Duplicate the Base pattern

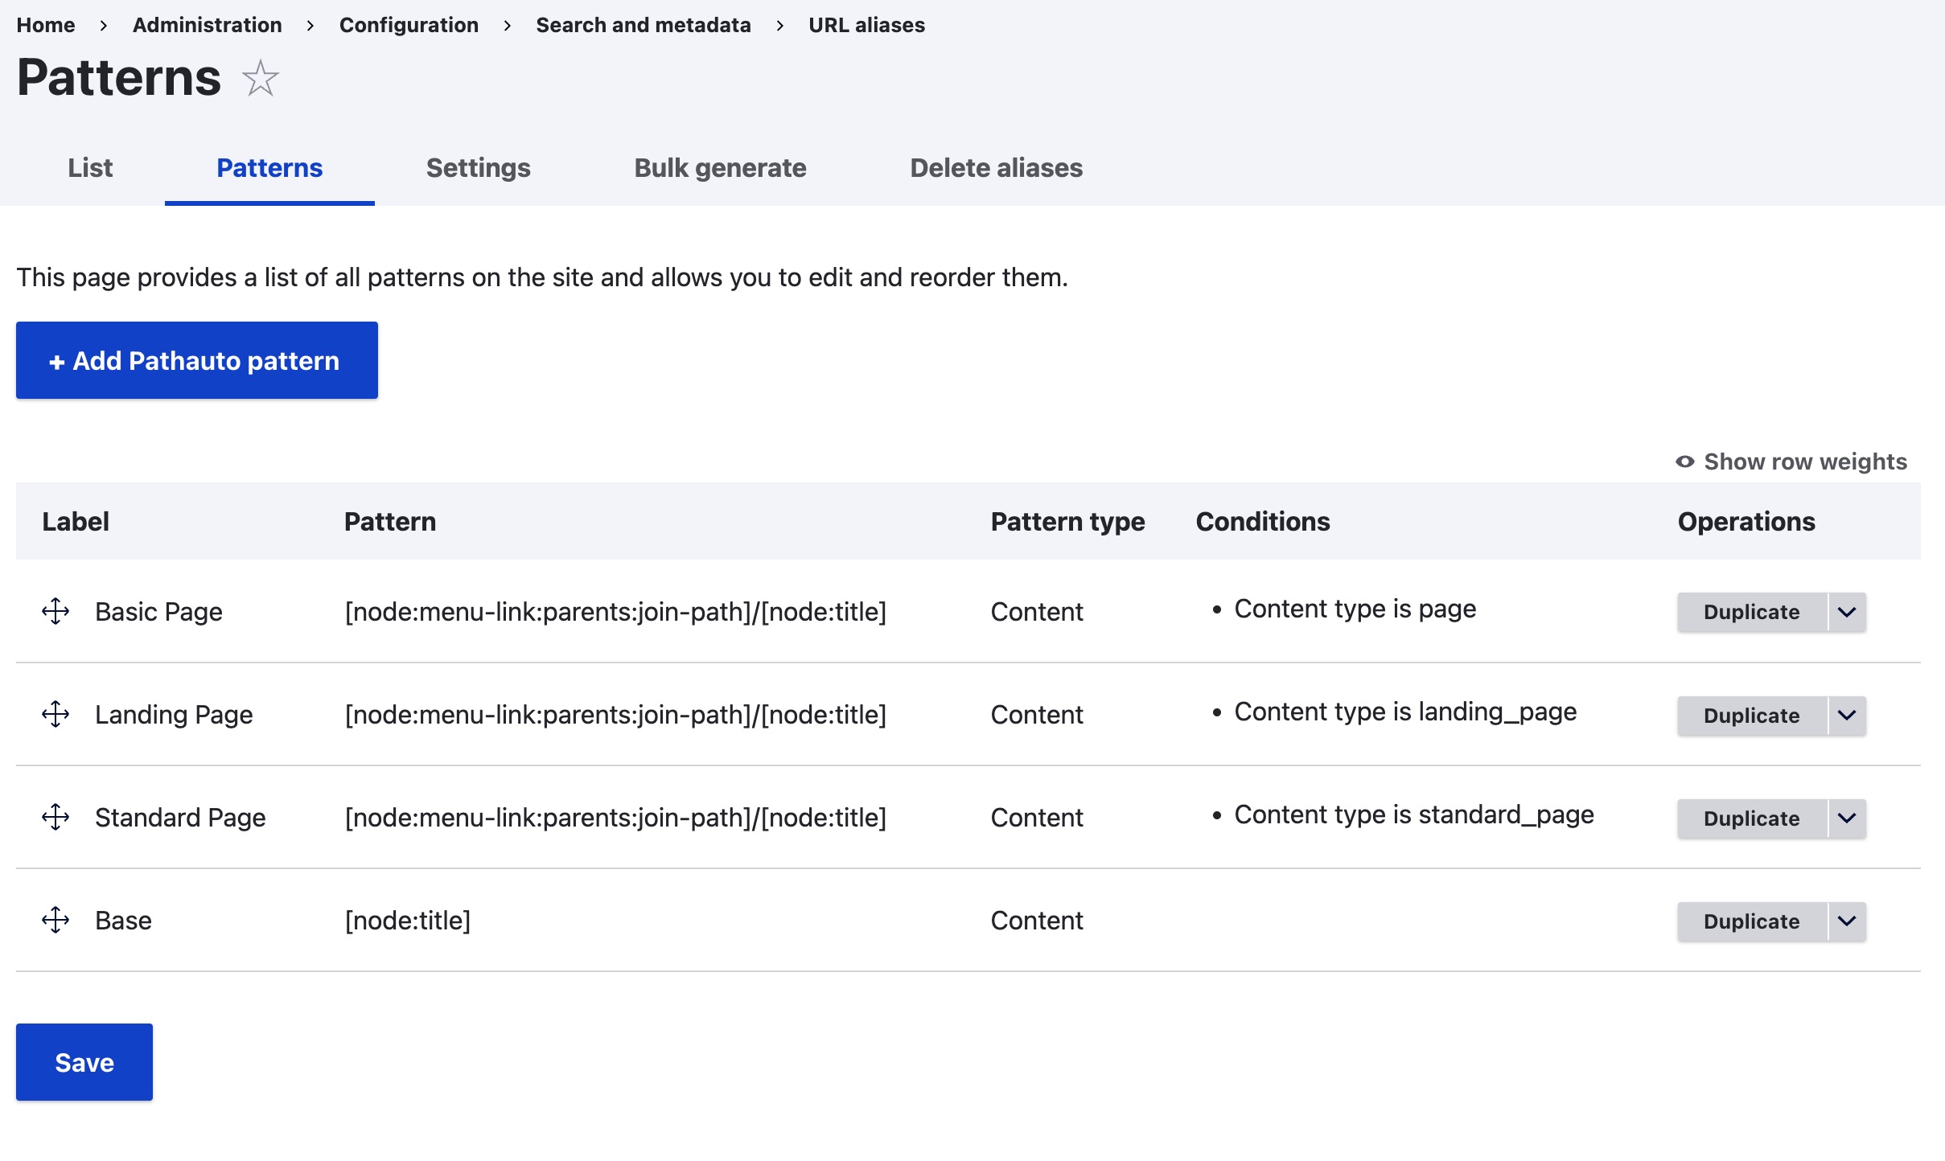1752,921
